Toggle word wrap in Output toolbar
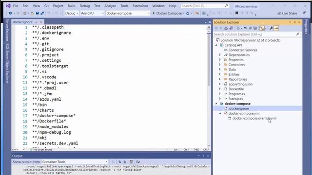312x175 pixels. (x=138, y=162)
